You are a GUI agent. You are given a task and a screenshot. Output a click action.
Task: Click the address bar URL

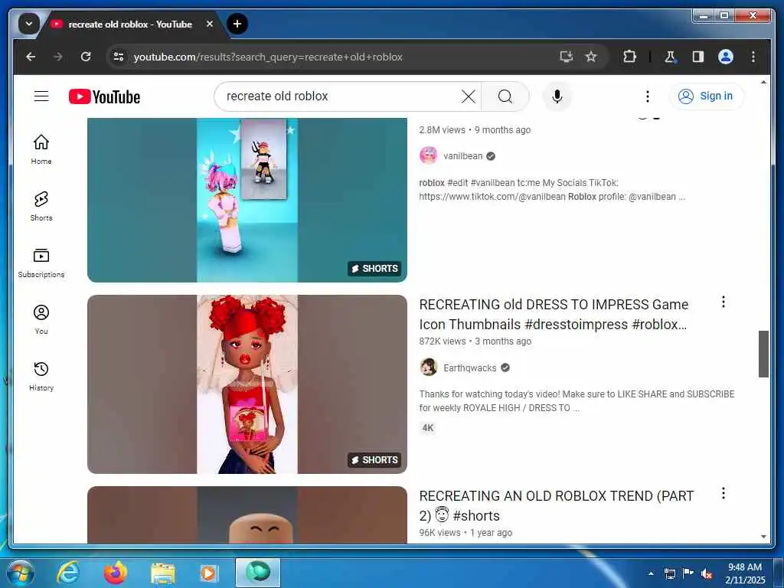click(268, 57)
